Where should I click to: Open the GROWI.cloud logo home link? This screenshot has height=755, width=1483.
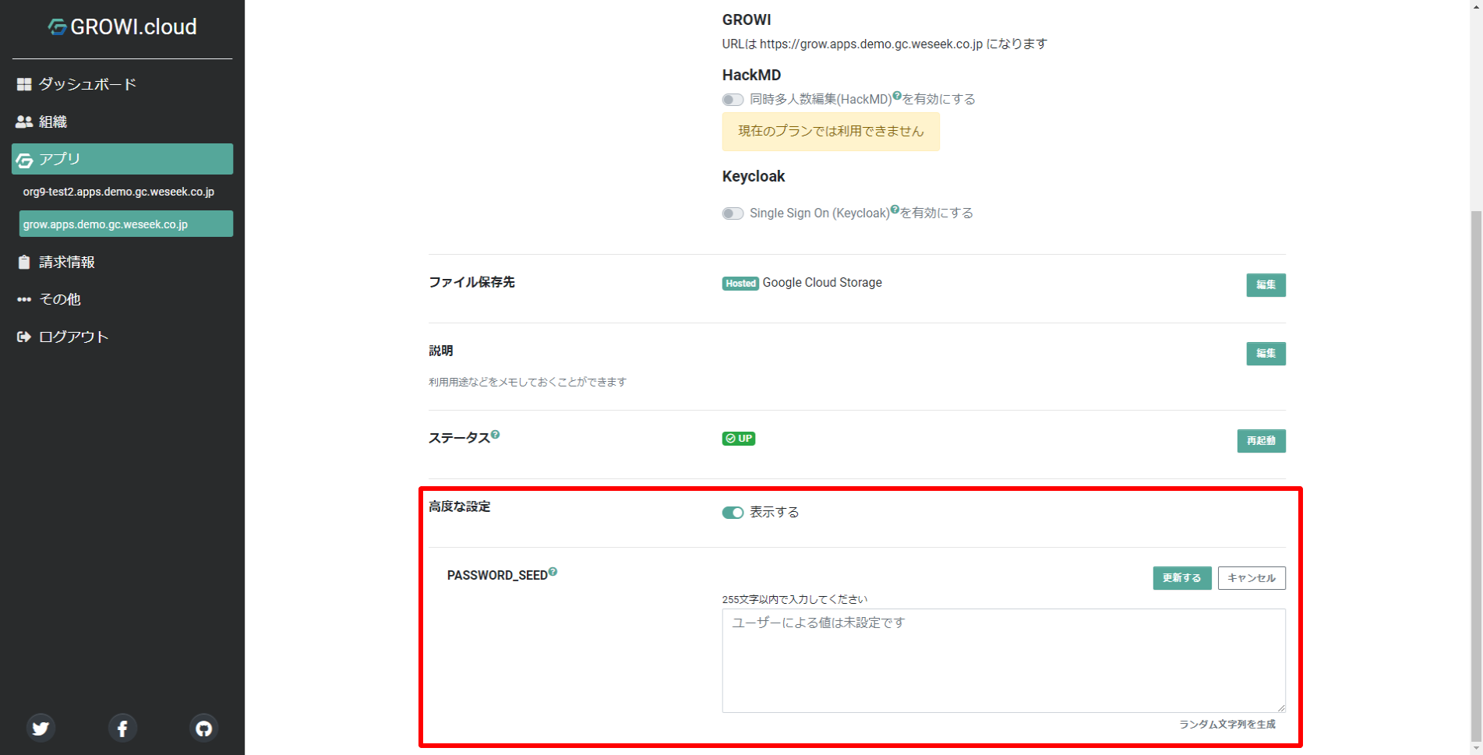click(x=122, y=26)
